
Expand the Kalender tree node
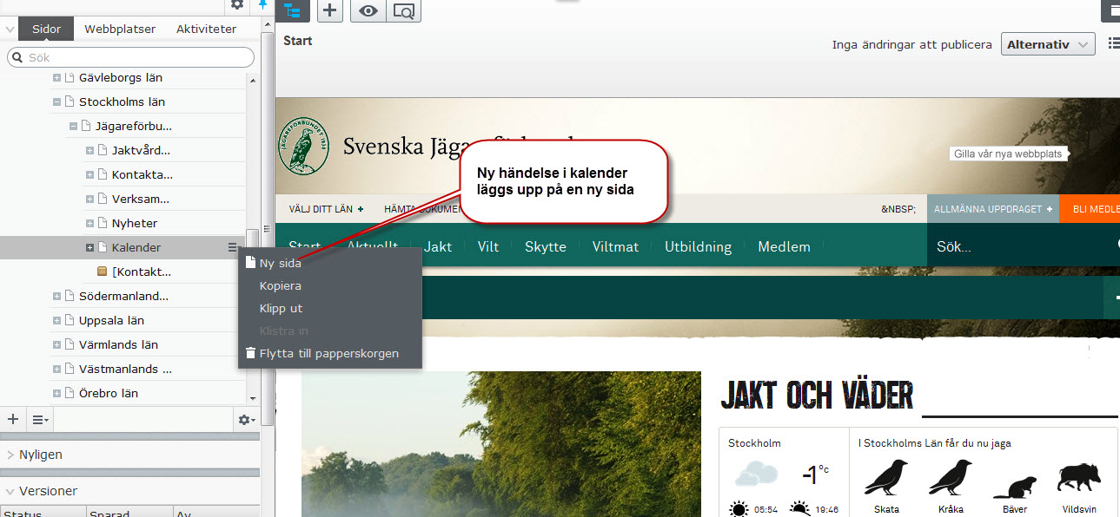(89, 247)
